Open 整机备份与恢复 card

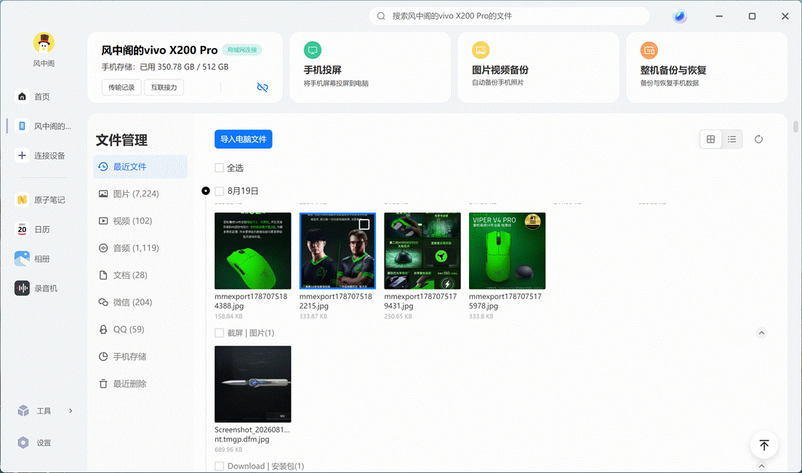pyautogui.click(x=706, y=67)
